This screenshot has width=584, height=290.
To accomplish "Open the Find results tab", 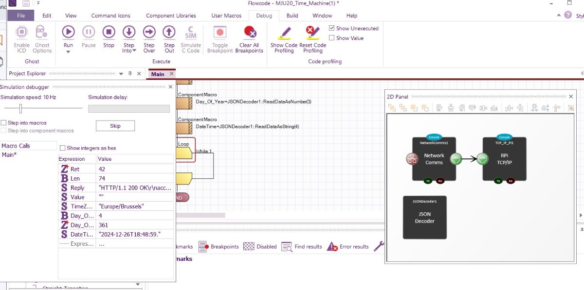I will click(302, 246).
